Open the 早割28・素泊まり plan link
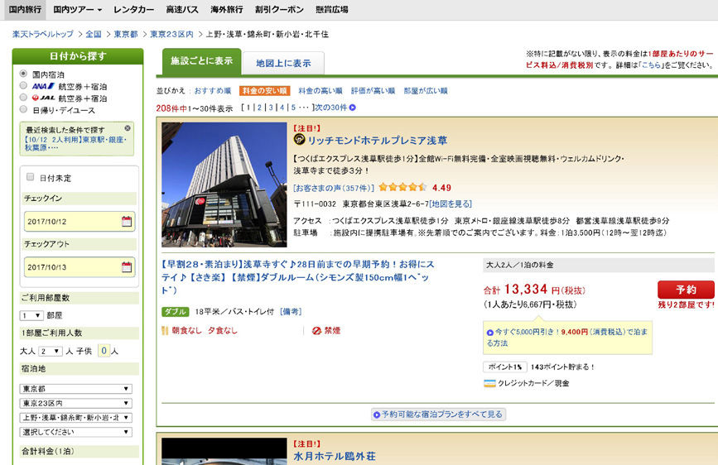 pyautogui.click(x=298, y=277)
